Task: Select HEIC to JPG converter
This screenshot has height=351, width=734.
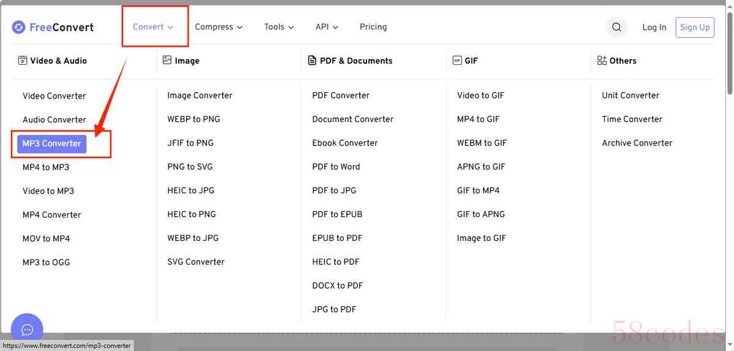Action: [191, 190]
